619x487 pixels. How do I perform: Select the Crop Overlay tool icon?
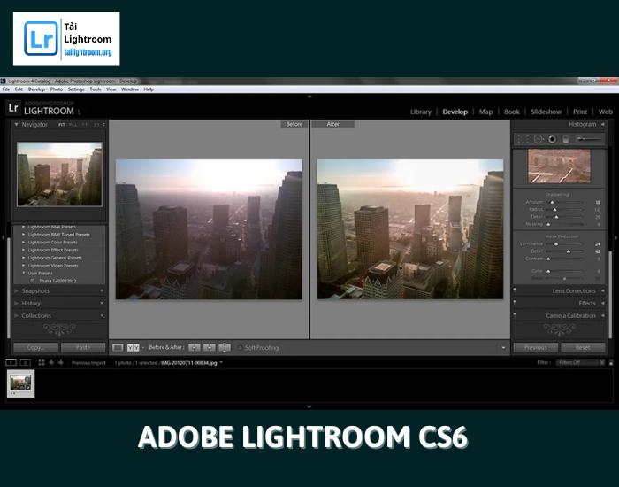click(522, 139)
